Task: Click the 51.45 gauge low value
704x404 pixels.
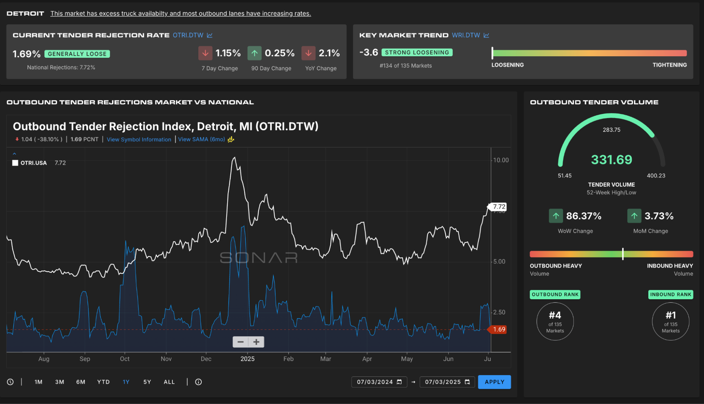Action: [x=565, y=176]
